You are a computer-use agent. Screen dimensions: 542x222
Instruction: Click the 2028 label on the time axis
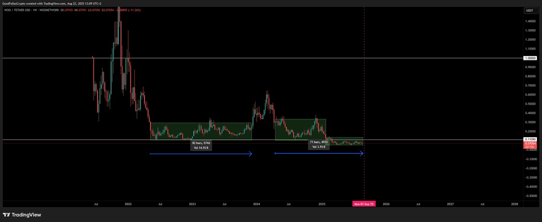pos(514,204)
